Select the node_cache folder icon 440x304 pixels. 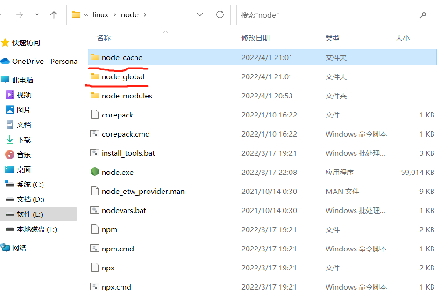pyautogui.click(x=95, y=57)
